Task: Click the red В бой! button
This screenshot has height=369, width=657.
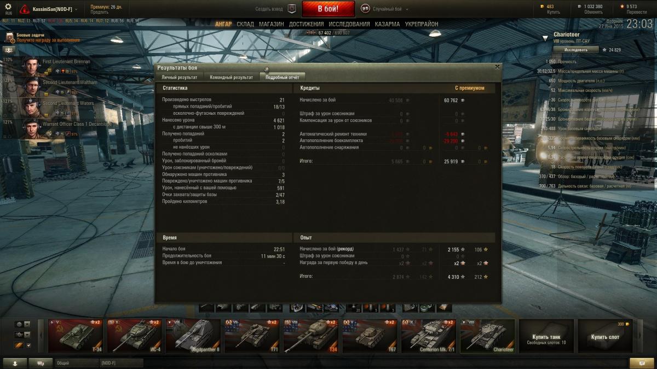Action: pyautogui.click(x=328, y=9)
